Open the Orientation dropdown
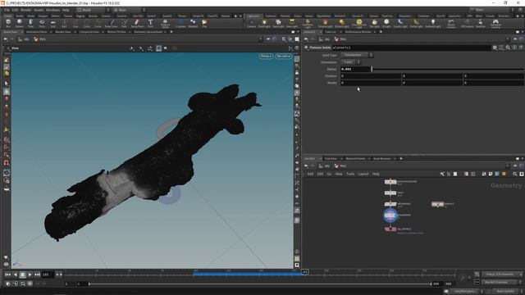Screen dimensions: 525x295 coord(350,62)
